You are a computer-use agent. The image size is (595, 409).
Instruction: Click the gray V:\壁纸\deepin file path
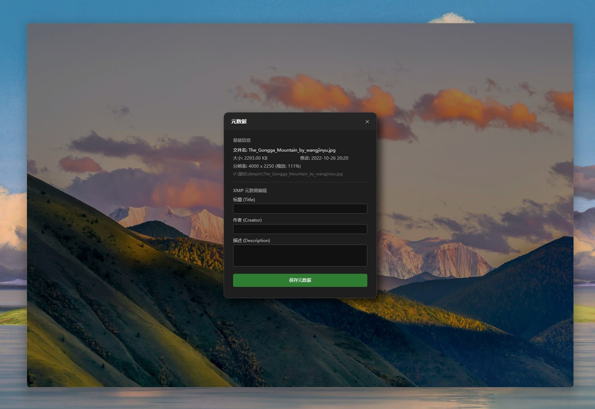point(288,174)
